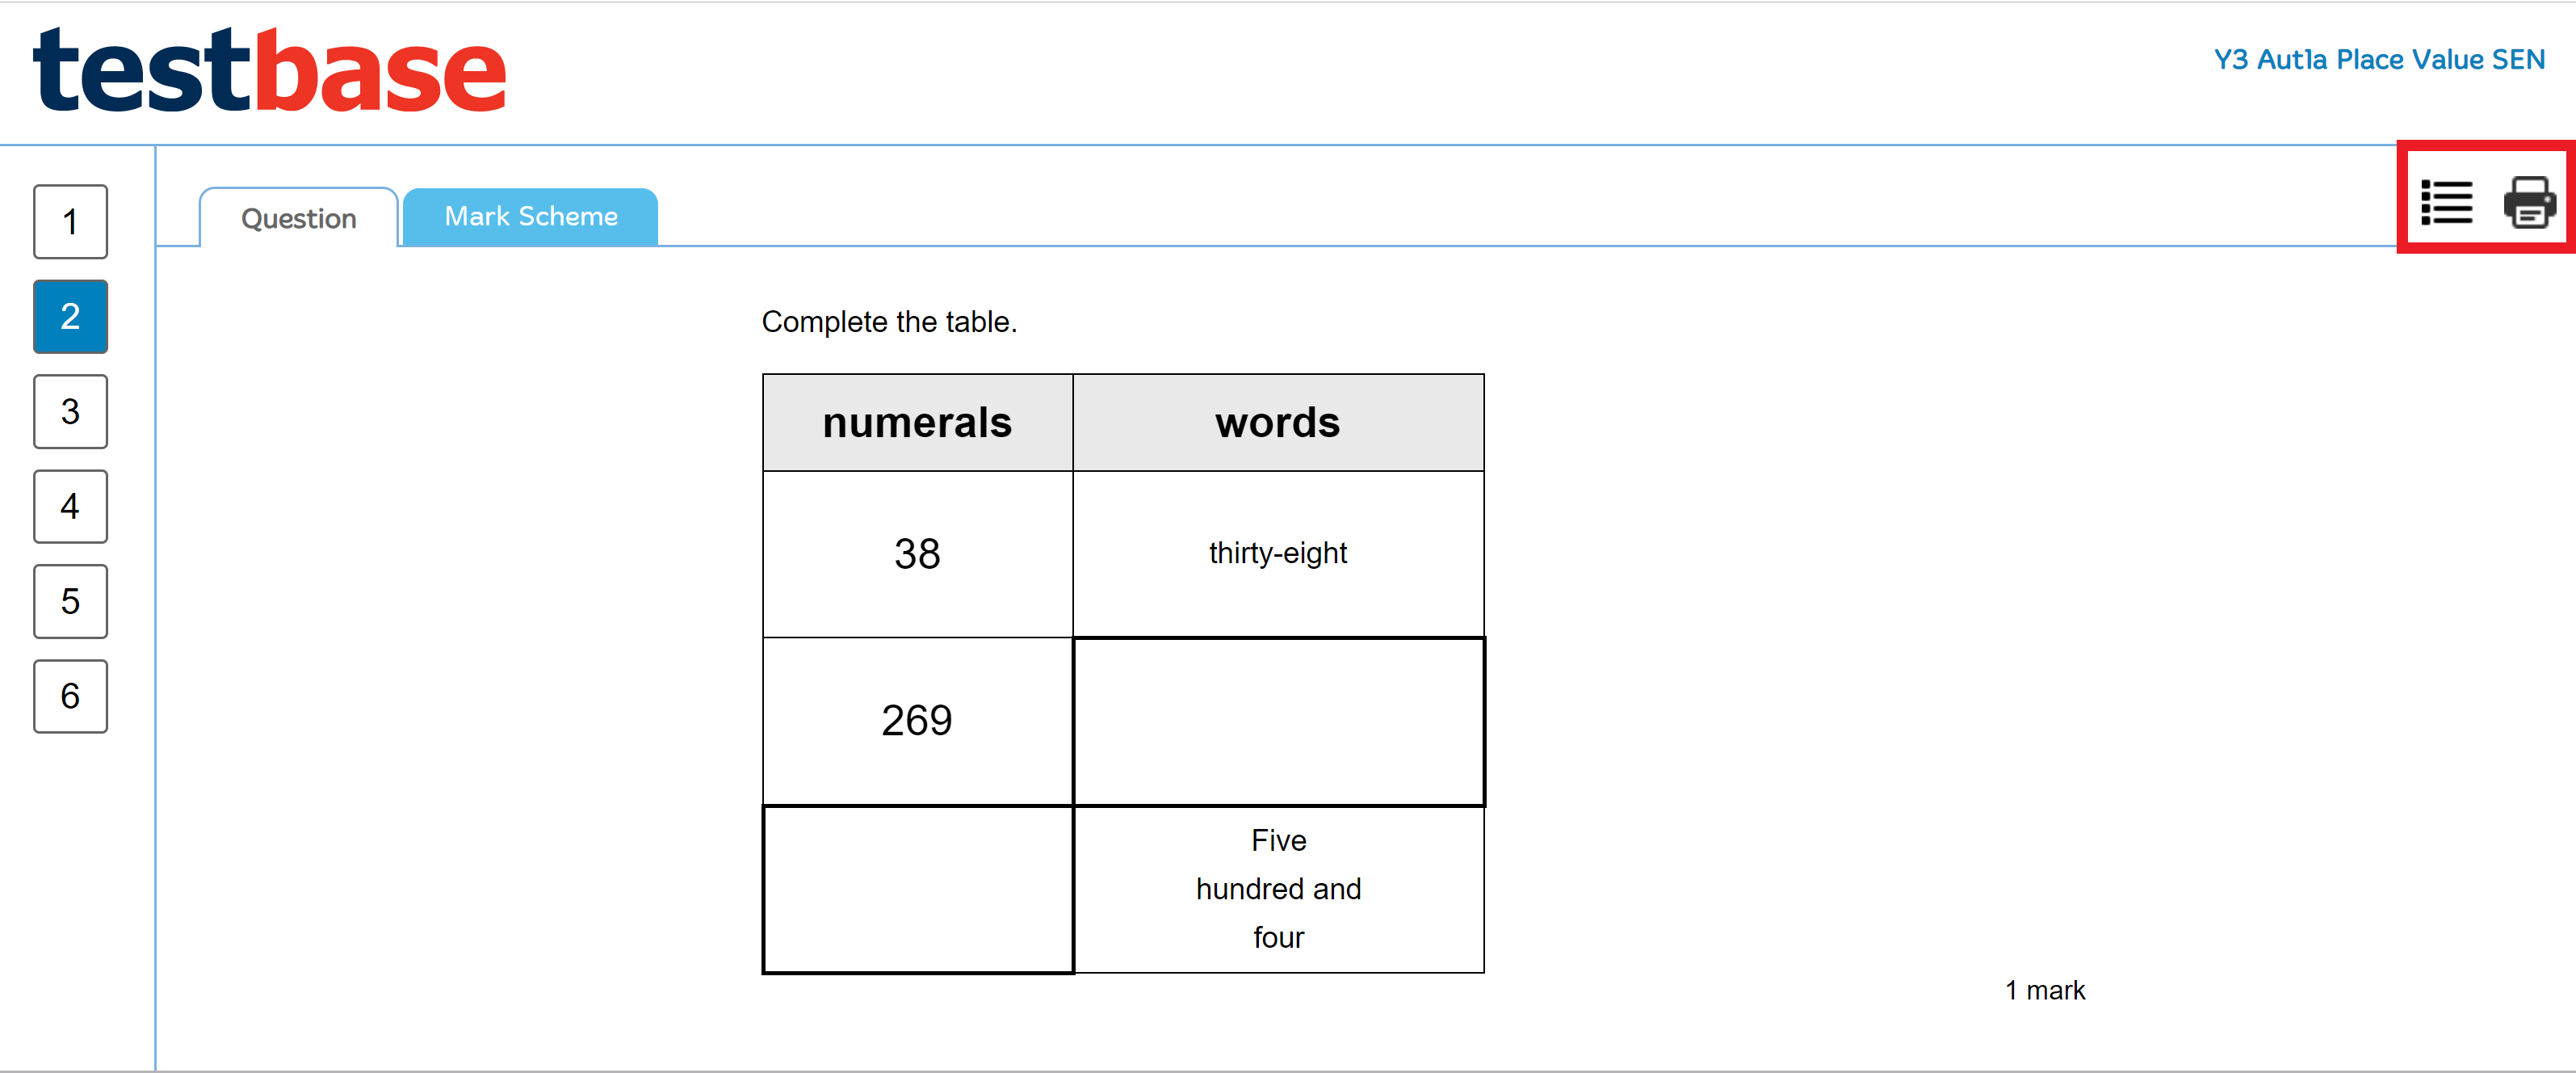Click empty numerals cell beside five hundred and four
Image resolution: width=2576 pixels, height=1073 pixels.
pyautogui.click(x=917, y=889)
